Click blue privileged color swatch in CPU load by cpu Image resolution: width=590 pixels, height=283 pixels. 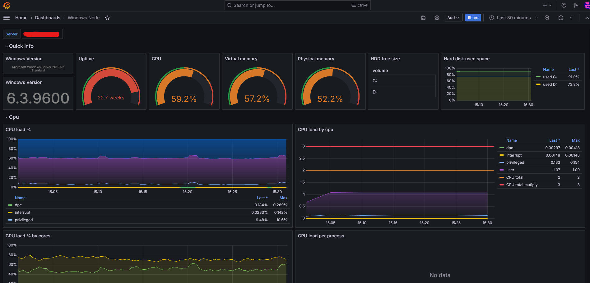click(x=502, y=162)
